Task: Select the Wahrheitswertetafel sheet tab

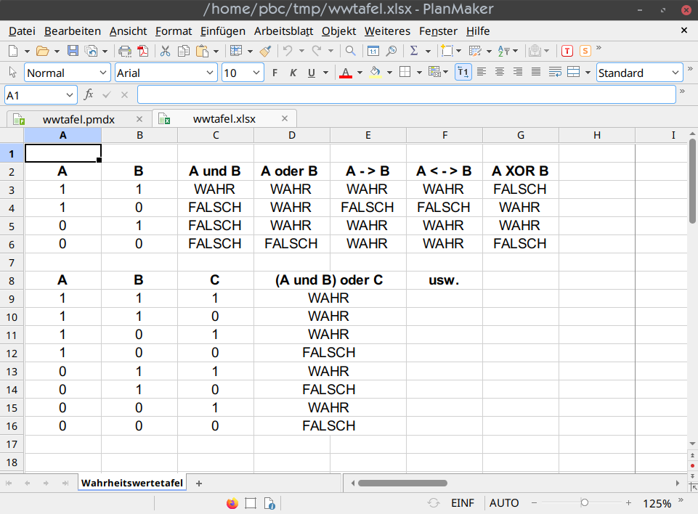Action: [x=131, y=483]
